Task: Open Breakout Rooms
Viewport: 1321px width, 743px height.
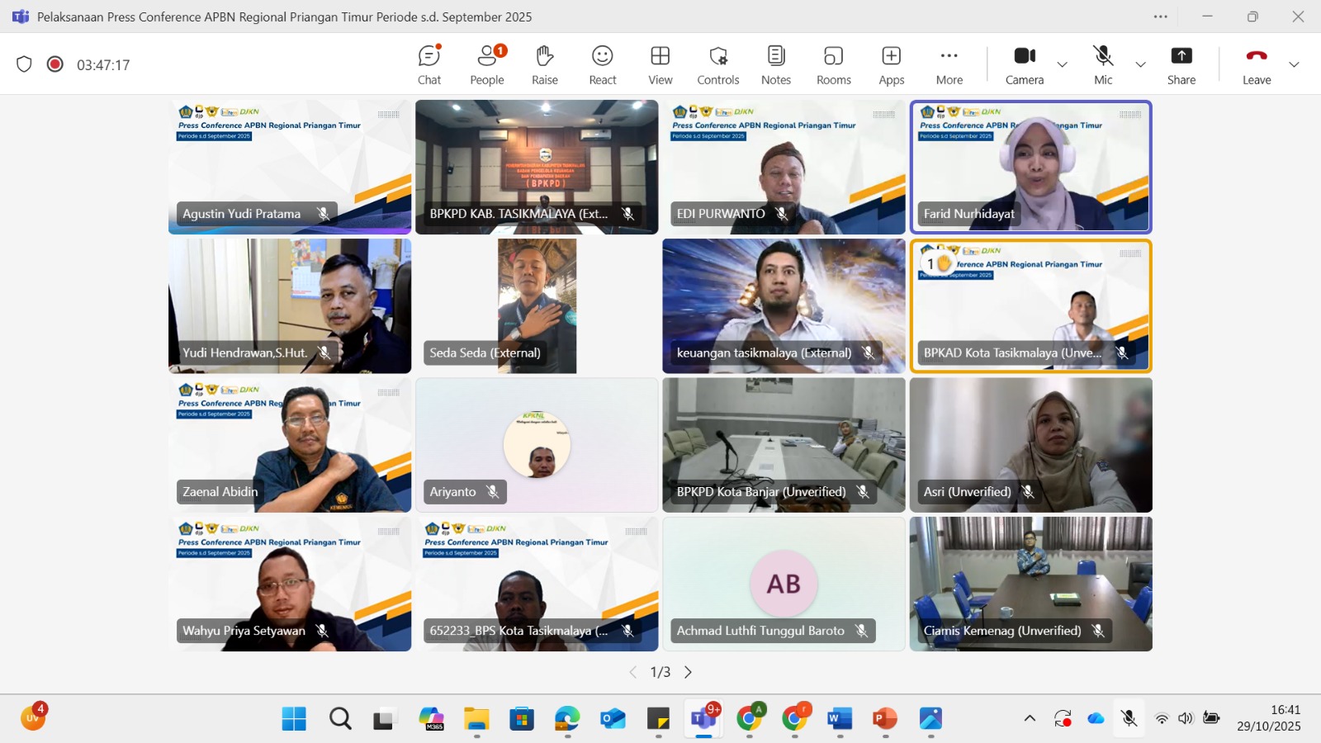Action: (833, 64)
